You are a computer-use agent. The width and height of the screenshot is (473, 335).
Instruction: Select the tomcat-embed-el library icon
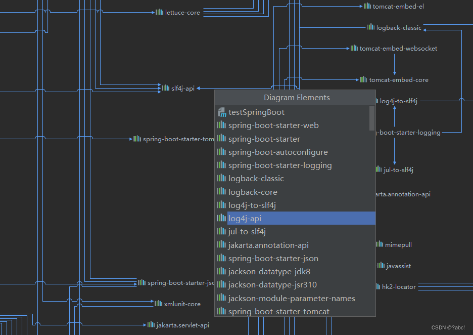point(367,6)
